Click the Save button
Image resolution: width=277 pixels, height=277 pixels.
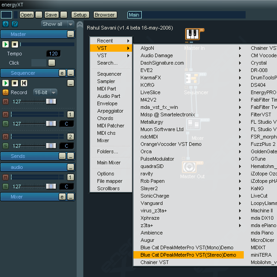[51, 15]
